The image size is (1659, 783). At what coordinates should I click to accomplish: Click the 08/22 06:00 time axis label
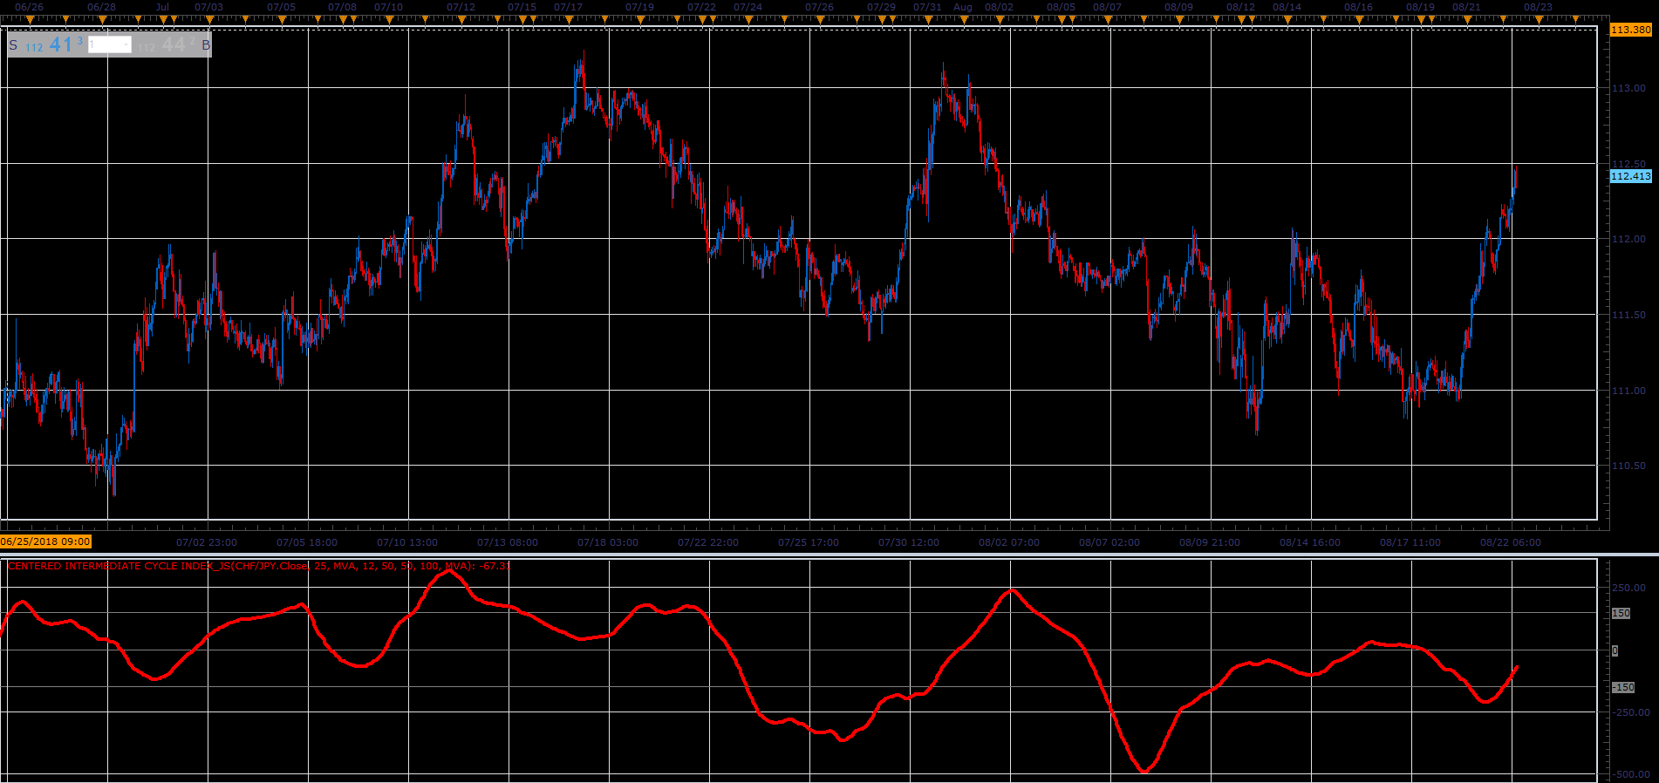tap(1511, 542)
